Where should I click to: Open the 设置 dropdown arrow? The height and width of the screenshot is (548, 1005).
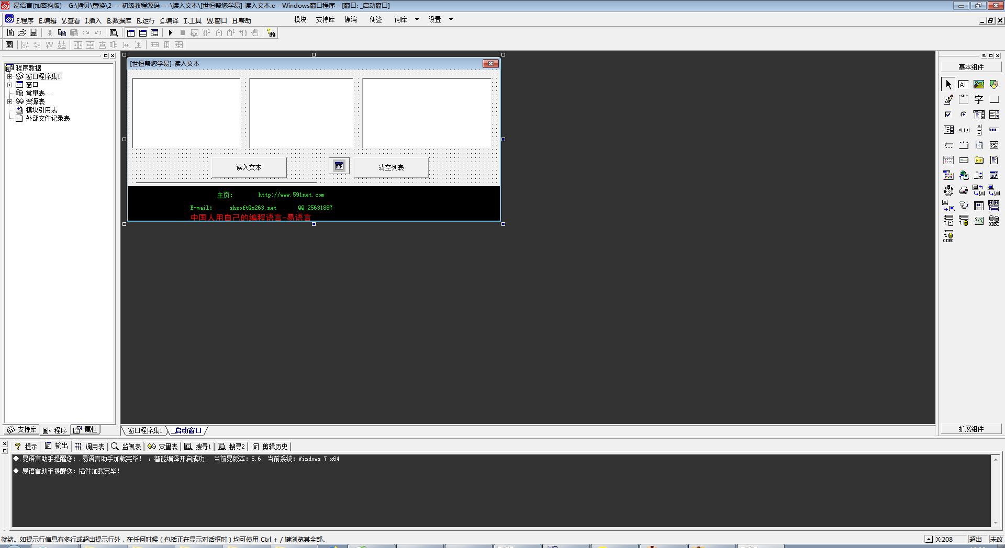tap(451, 19)
